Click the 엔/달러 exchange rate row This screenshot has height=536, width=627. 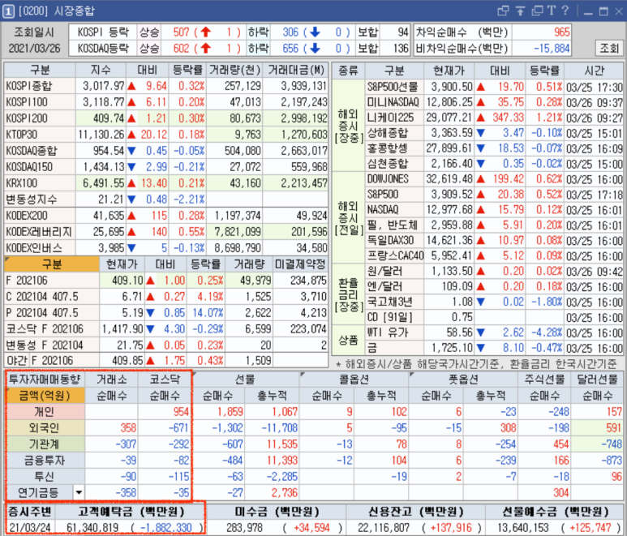click(495, 286)
